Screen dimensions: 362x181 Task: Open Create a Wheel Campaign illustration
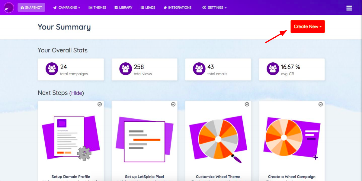click(292, 139)
